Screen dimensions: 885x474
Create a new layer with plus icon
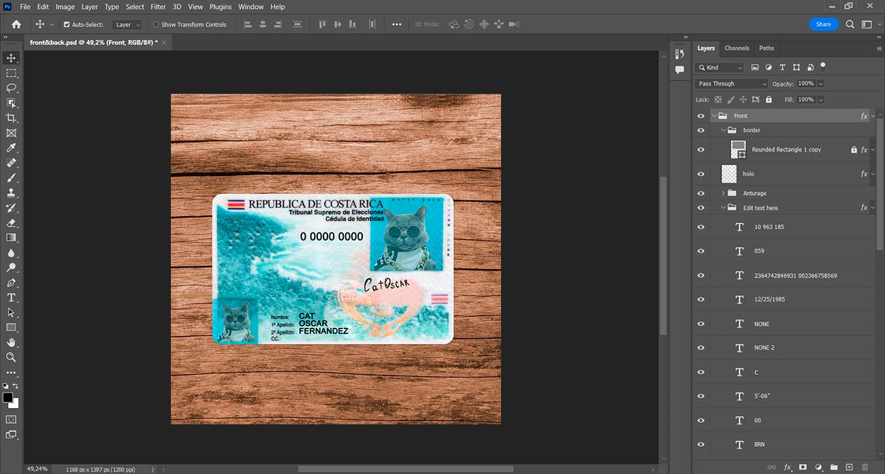pos(849,467)
